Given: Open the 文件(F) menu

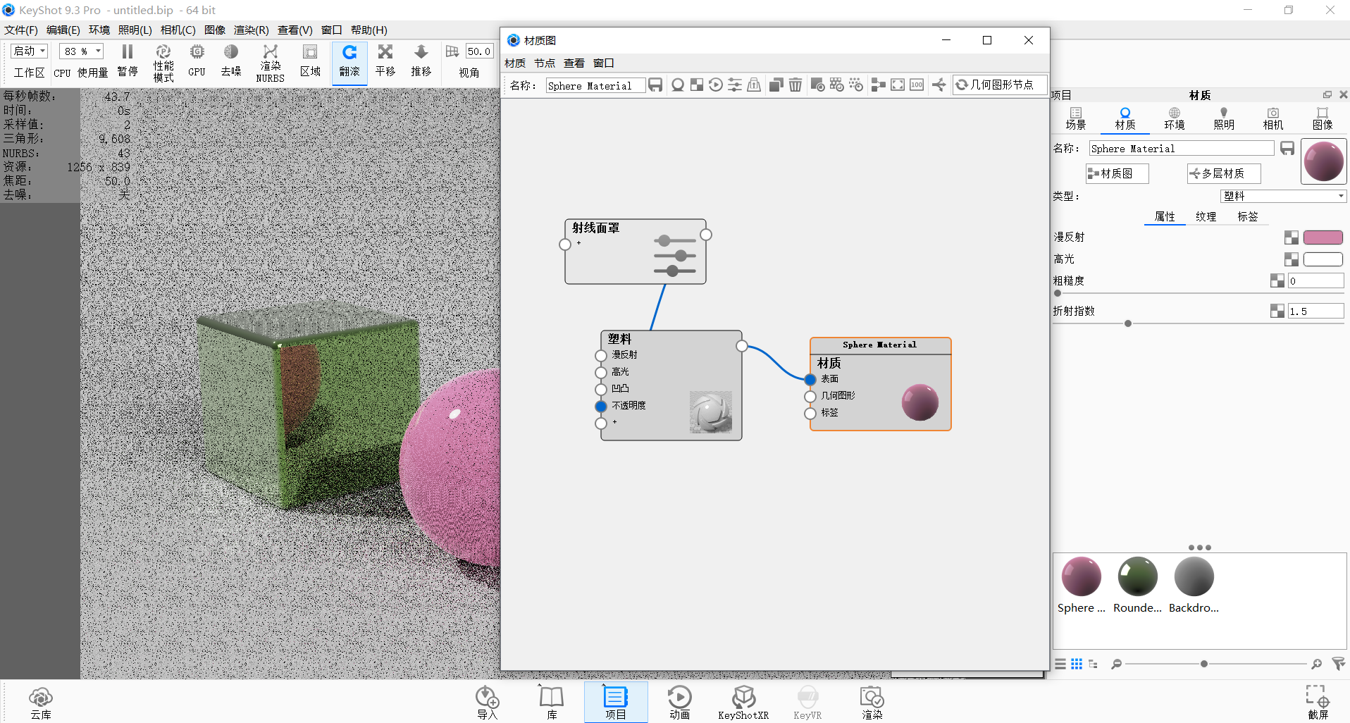Looking at the screenshot, I should pyautogui.click(x=21, y=30).
